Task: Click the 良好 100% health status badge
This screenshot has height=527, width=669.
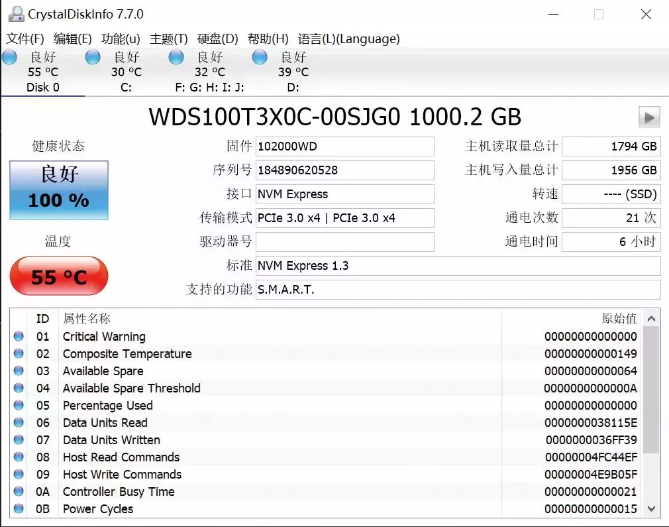Action: point(58,188)
